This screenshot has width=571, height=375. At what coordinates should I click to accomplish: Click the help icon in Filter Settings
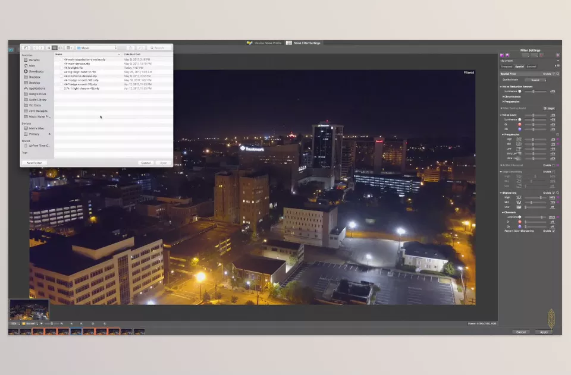557,55
